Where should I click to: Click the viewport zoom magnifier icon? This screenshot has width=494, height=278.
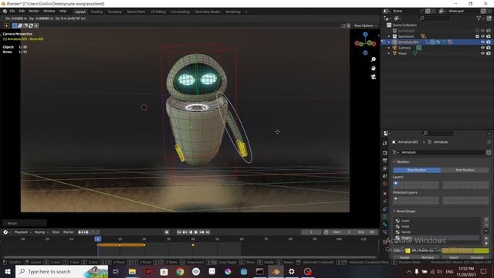[x=374, y=59]
